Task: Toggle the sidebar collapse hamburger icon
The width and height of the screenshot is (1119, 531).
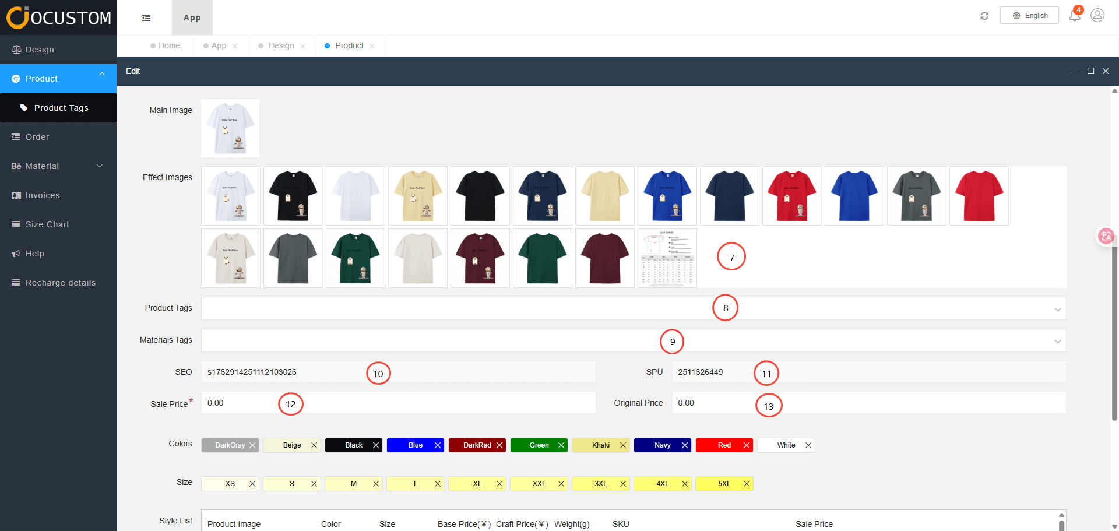Action: point(146,17)
